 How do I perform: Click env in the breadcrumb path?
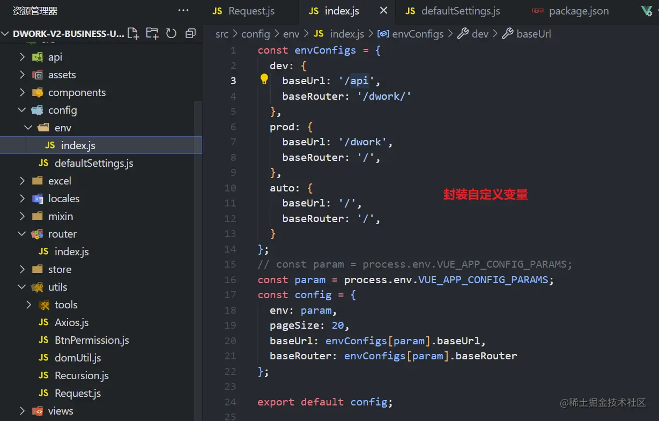pos(291,34)
